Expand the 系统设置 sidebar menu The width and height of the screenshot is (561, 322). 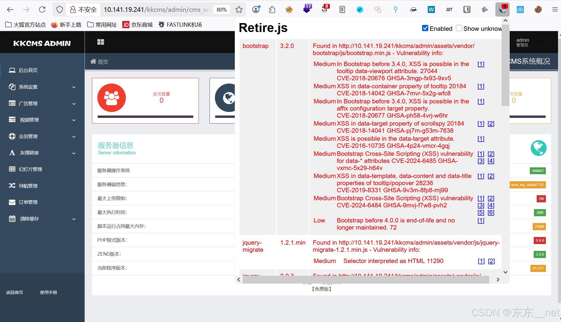[x=42, y=87]
